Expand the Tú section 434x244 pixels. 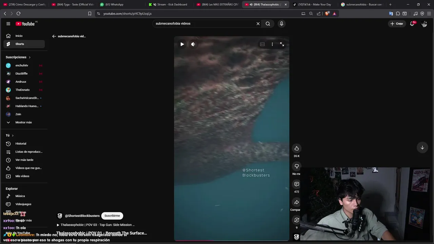coord(9,136)
